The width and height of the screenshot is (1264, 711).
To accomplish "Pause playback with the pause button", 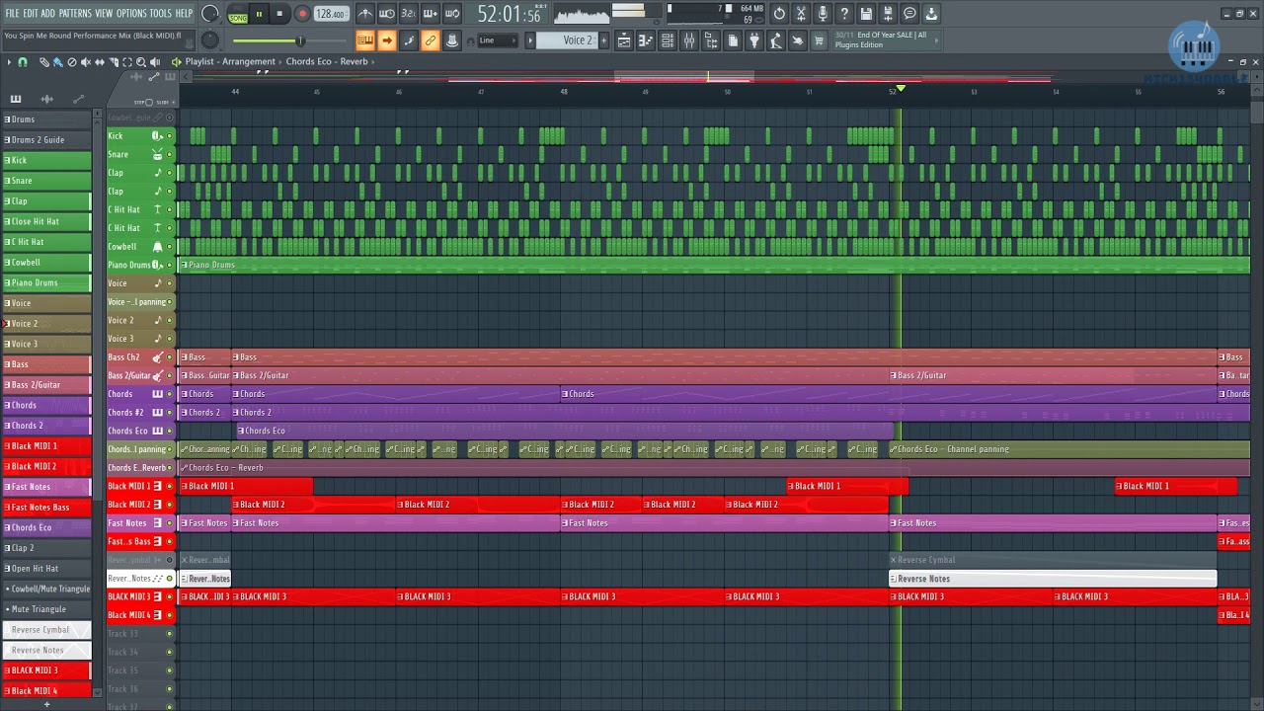I will (259, 14).
